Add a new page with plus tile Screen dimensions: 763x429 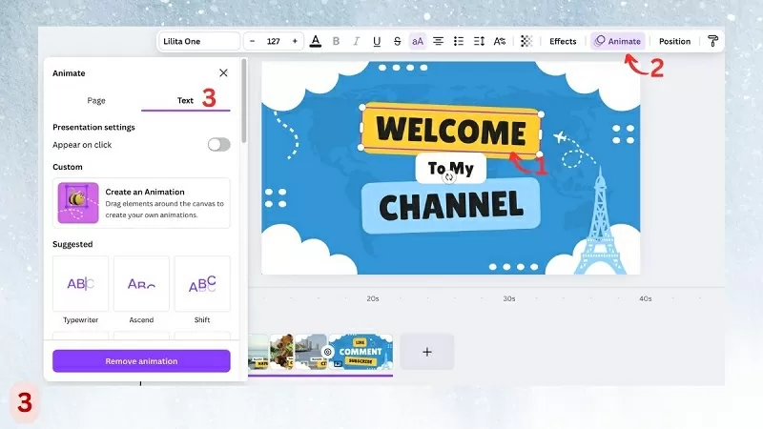[x=426, y=352]
